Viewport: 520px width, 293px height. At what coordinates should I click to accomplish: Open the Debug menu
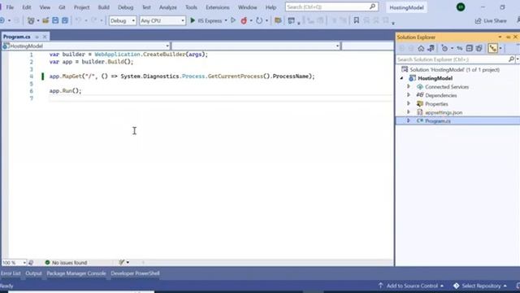pyautogui.click(x=125, y=7)
